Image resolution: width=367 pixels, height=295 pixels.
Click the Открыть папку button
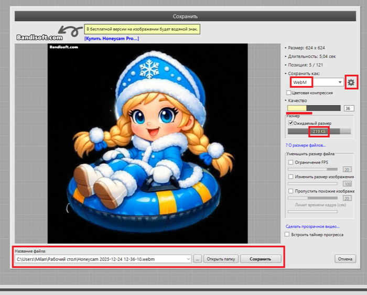click(x=221, y=259)
